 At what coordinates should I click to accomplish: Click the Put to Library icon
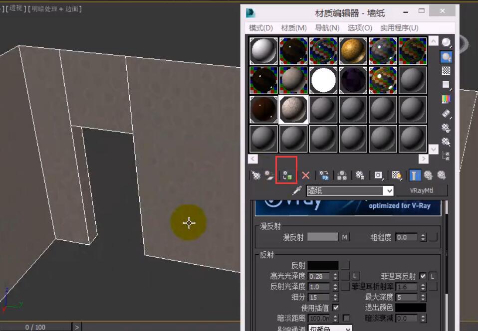coord(360,175)
